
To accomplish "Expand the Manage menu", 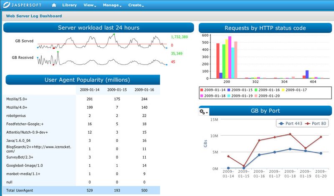I will [112, 5].
